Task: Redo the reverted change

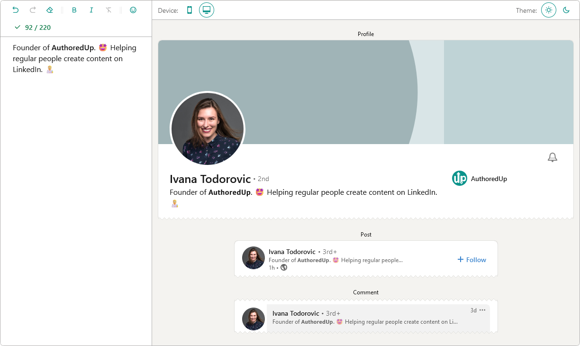Action: (x=32, y=9)
